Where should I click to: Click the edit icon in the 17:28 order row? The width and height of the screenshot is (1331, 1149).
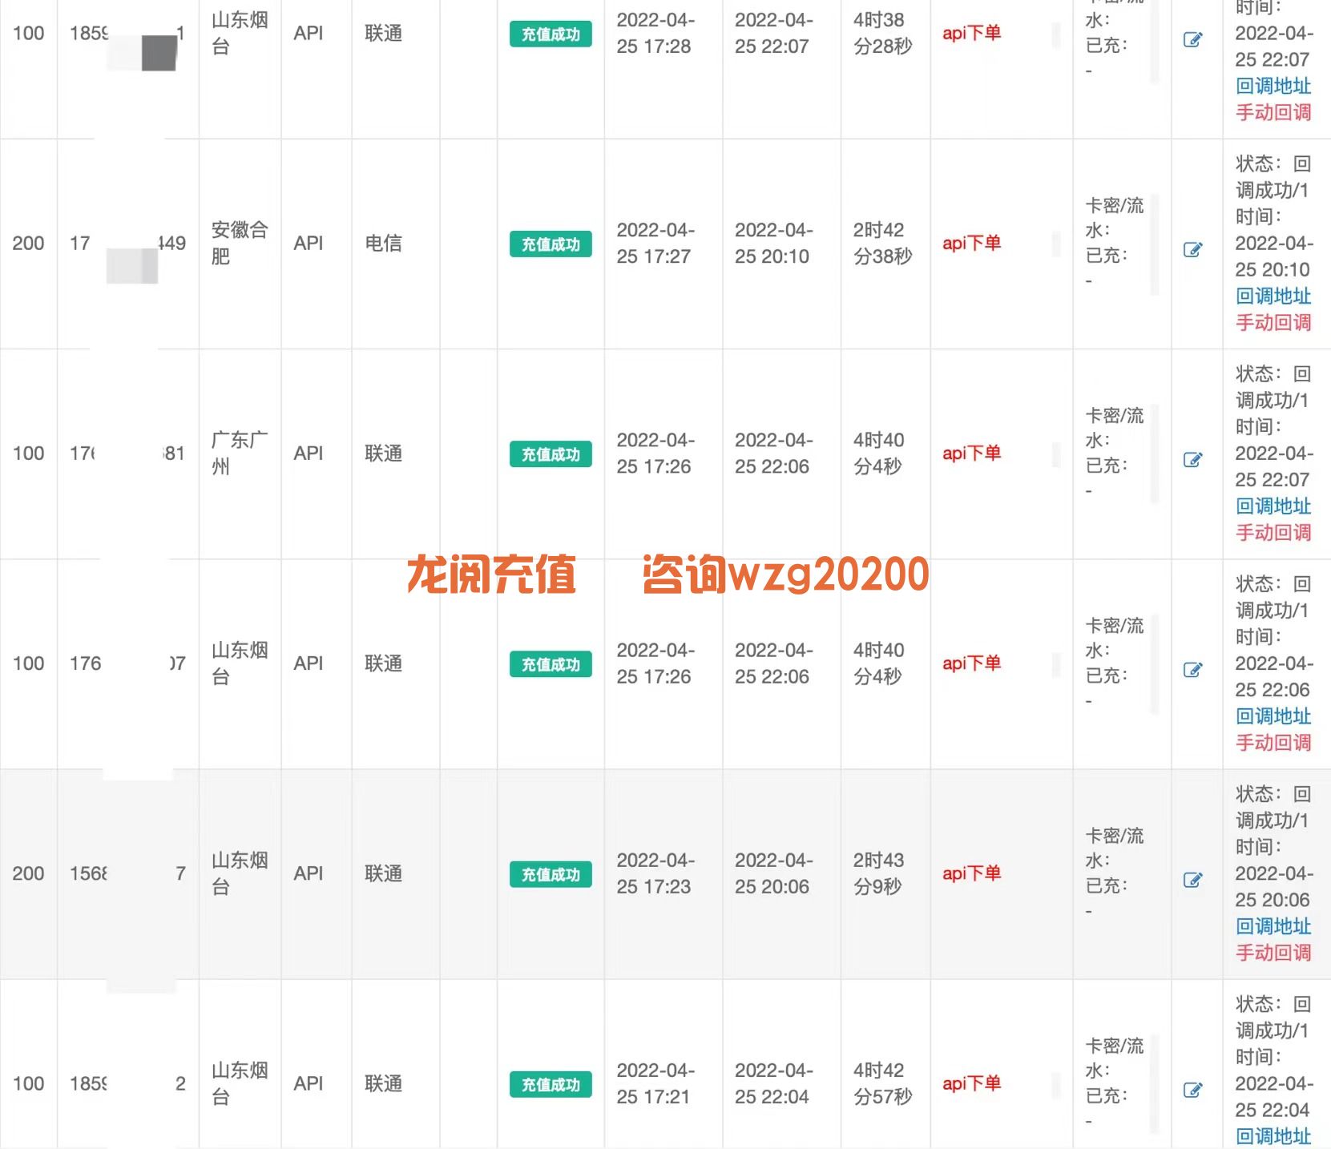click(1192, 39)
